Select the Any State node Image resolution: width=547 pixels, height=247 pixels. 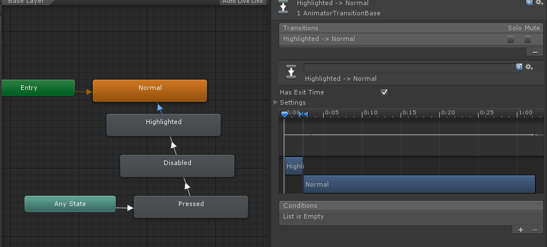pyautogui.click(x=70, y=204)
